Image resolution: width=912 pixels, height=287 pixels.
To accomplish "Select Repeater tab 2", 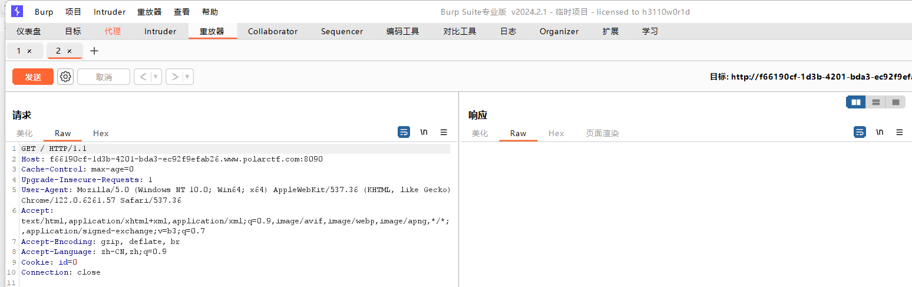I will tap(58, 51).
